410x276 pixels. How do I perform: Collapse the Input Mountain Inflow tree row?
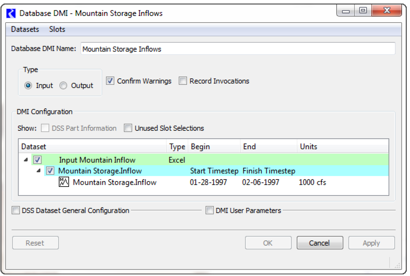(x=26, y=160)
